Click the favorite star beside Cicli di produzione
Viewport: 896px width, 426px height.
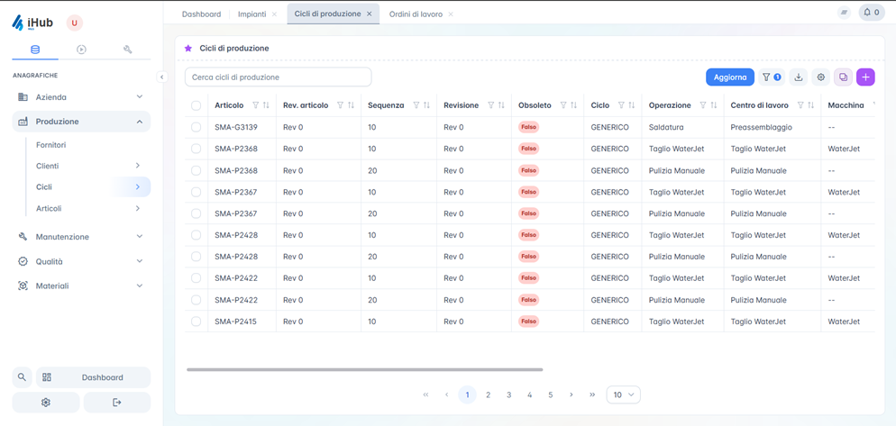coord(188,49)
